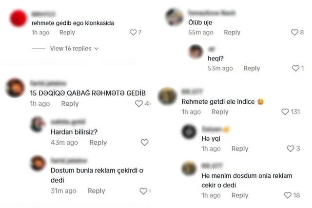Click the chevron beside 'View 16 replies'
The height and width of the screenshot is (208, 312).
97,49
